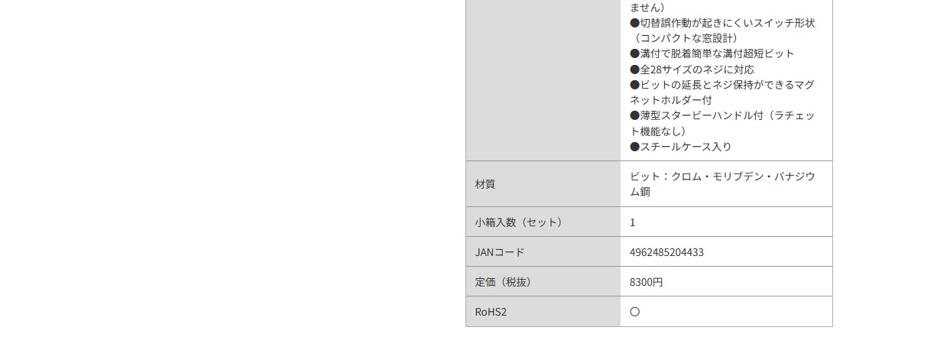Click the （ラチェット機能なし） text
This screenshot has height=337, width=950.
coord(722,123)
